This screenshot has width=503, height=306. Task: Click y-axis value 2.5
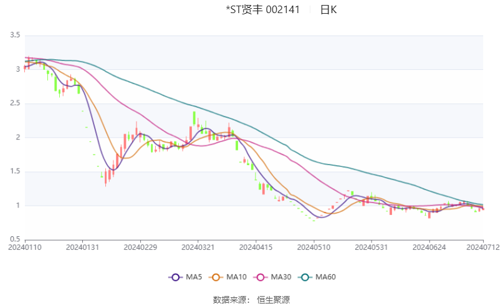pos(15,103)
